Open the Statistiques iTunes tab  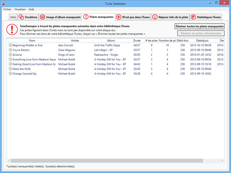click(x=206, y=17)
